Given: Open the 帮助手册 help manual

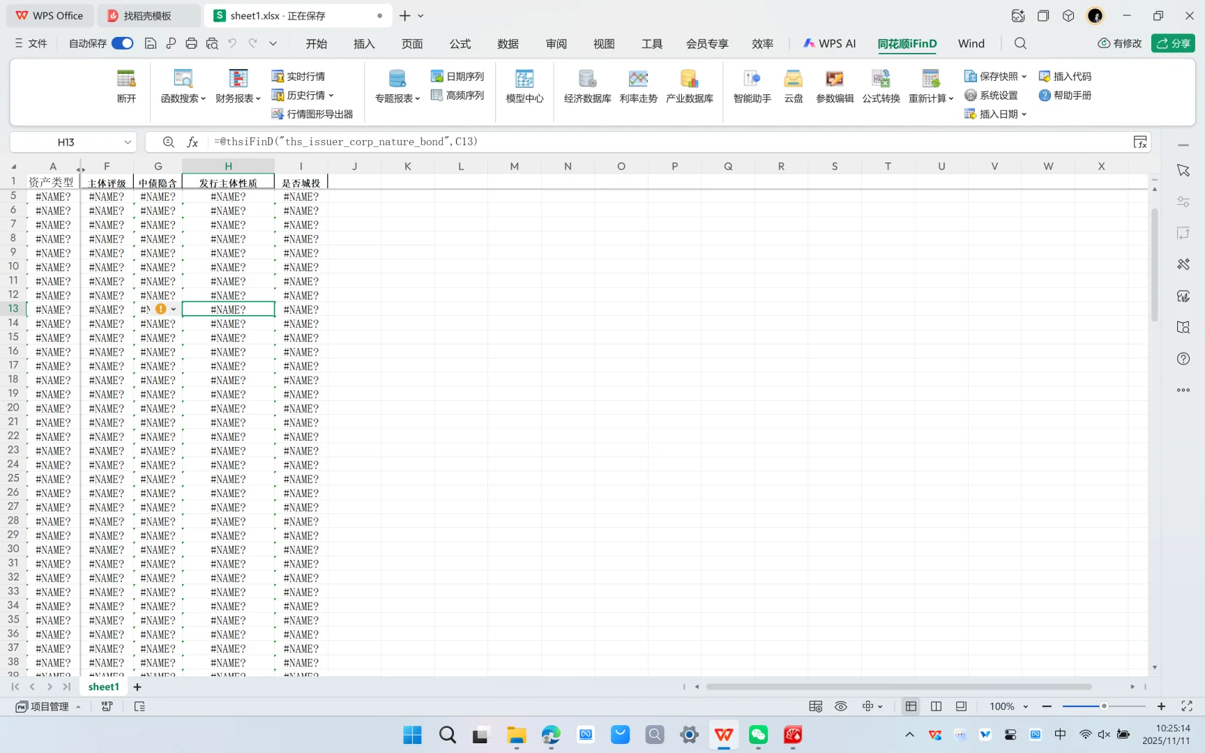Looking at the screenshot, I should (1065, 95).
